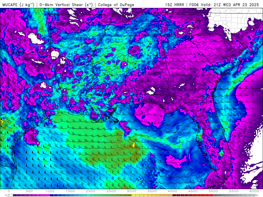Image resolution: width=263 pixels, height=197 pixels.
Task: Click the white swatch at the color bar start
Action: pyautogui.click(x=11, y=195)
